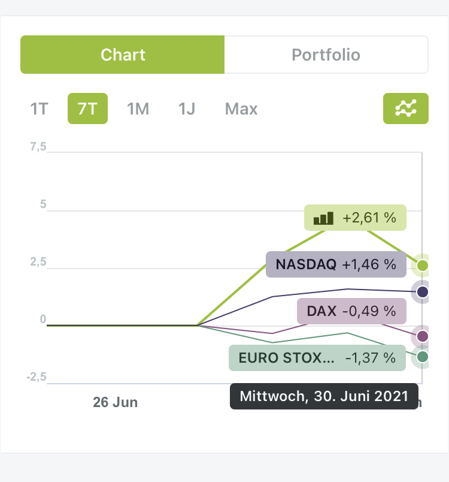Display the Max time range
The height and width of the screenshot is (482, 449).
[241, 109]
